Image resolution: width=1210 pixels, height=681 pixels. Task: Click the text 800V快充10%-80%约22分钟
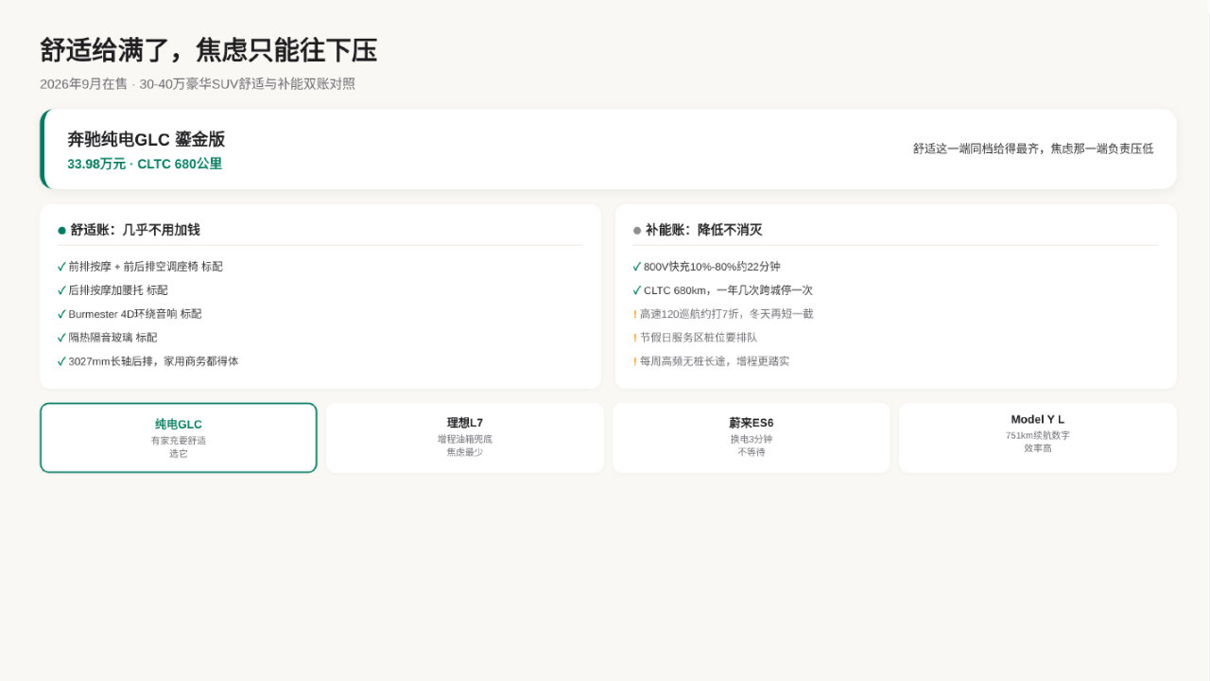[712, 267]
